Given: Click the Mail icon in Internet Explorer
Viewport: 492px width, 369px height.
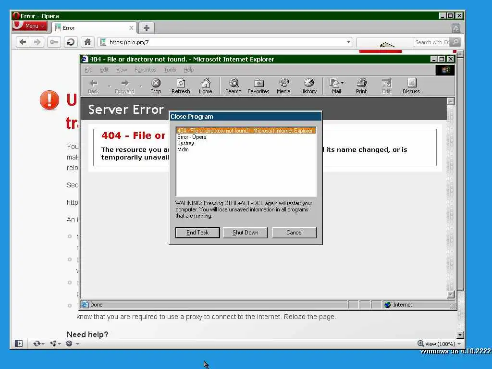Looking at the screenshot, I should pyautogui.click(x=334, y=83).
